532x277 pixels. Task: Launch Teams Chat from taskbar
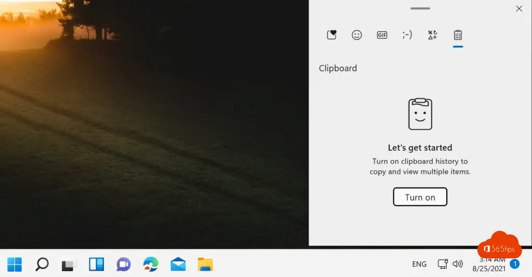pyautogui.click(x=124, y=265)
